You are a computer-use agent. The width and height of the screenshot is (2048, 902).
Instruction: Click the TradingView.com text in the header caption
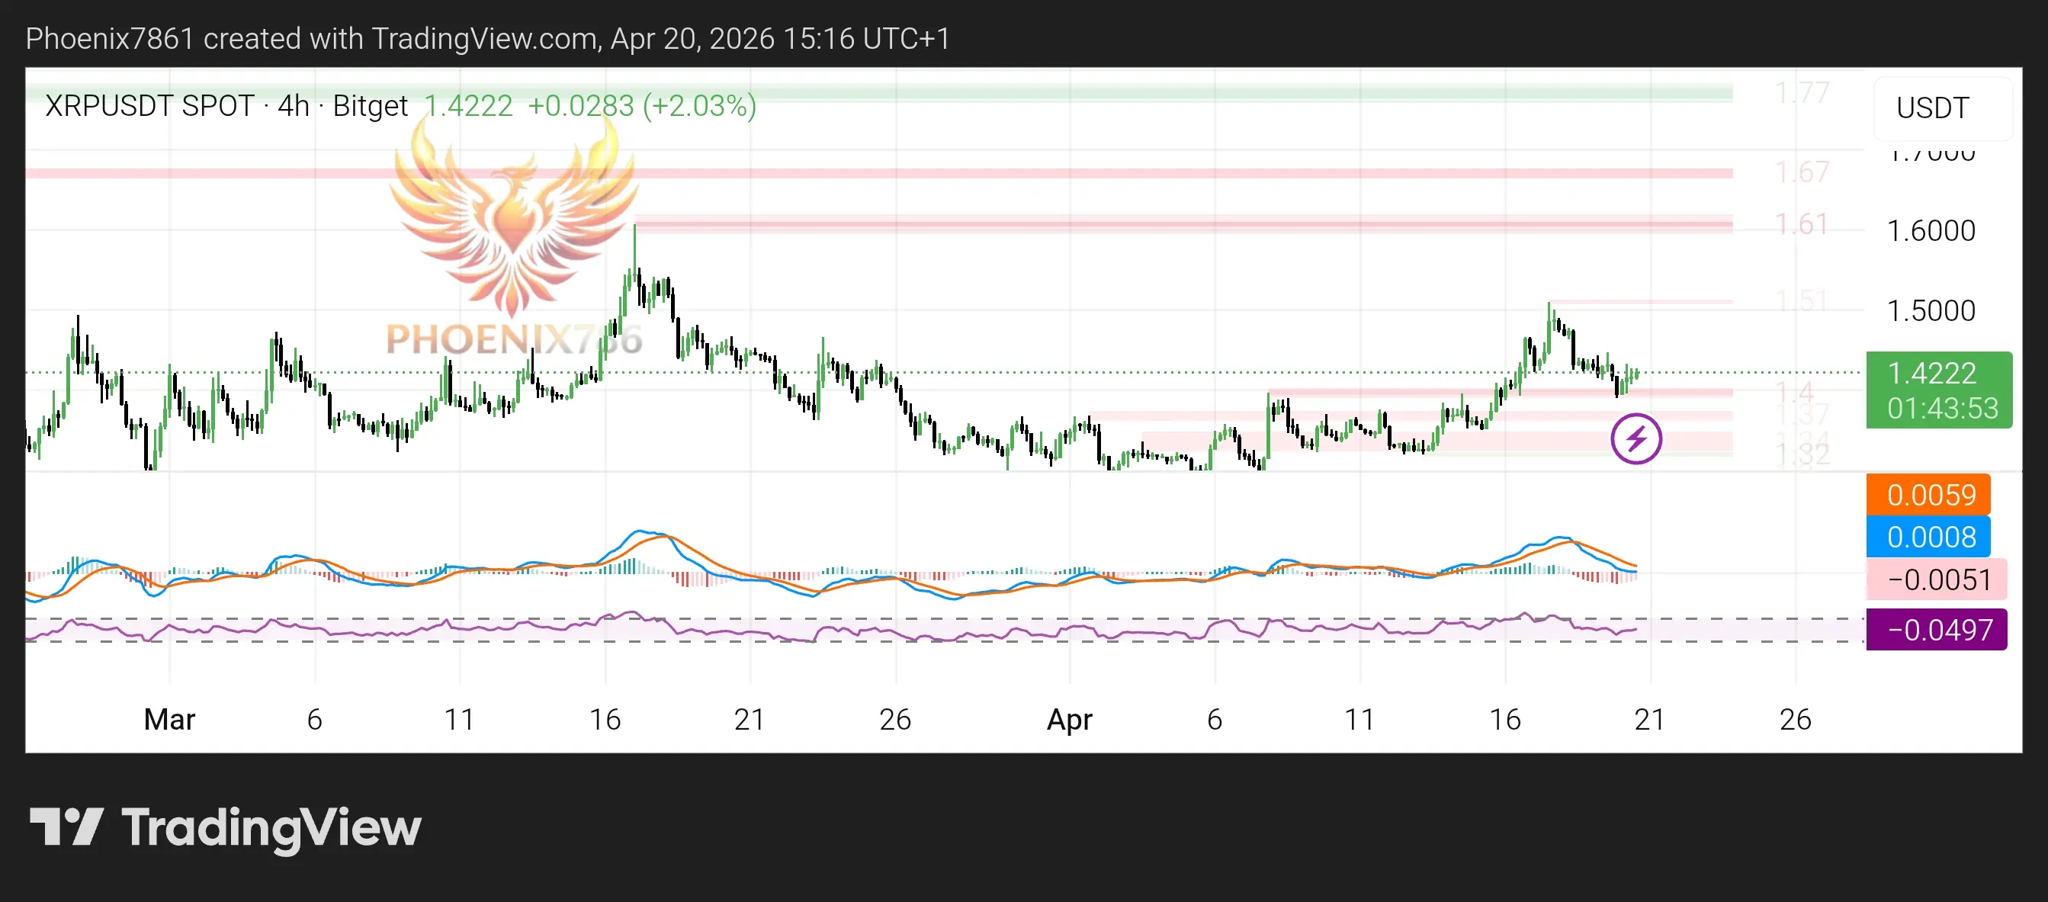pyautogui.click(x=486, y=38)
